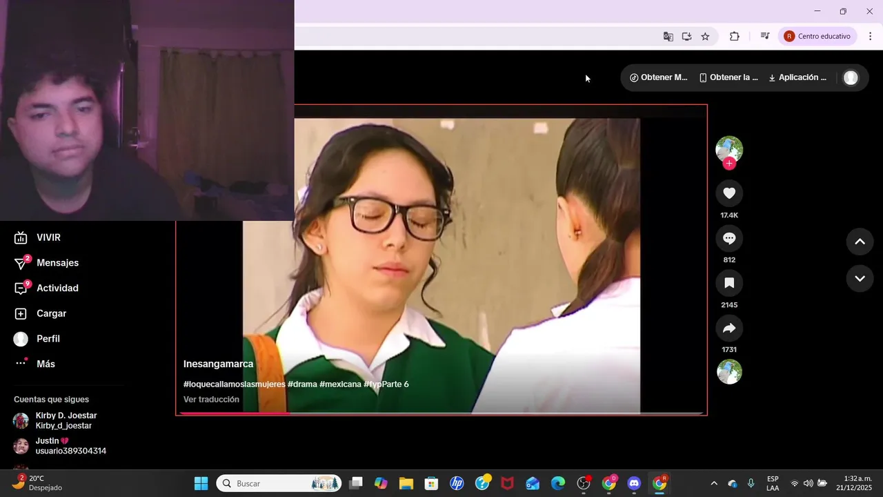Open File Explorer from the taskbar
This screenshot has width=883, height=497.
click(x=406, y=483)
